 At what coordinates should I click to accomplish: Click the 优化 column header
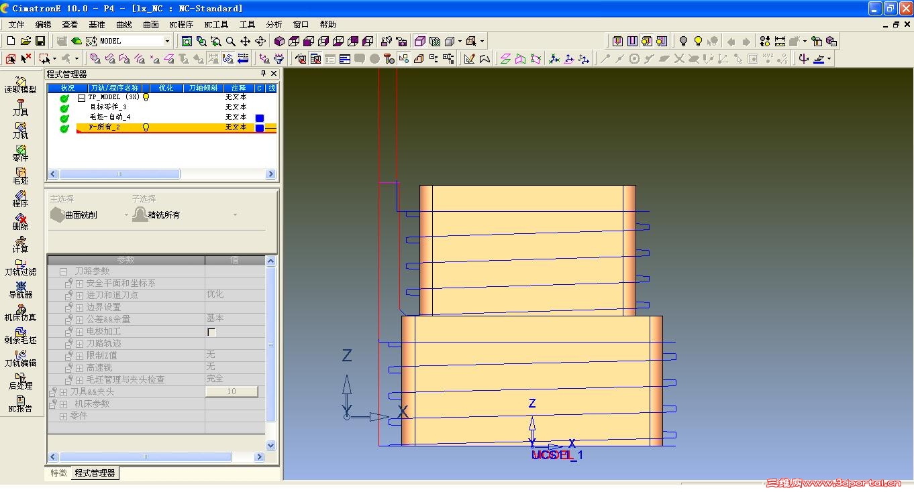pos(166,88)
